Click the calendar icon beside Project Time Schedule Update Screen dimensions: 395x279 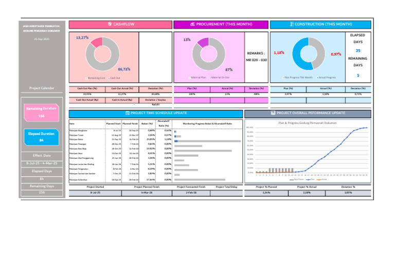[128, 113]
